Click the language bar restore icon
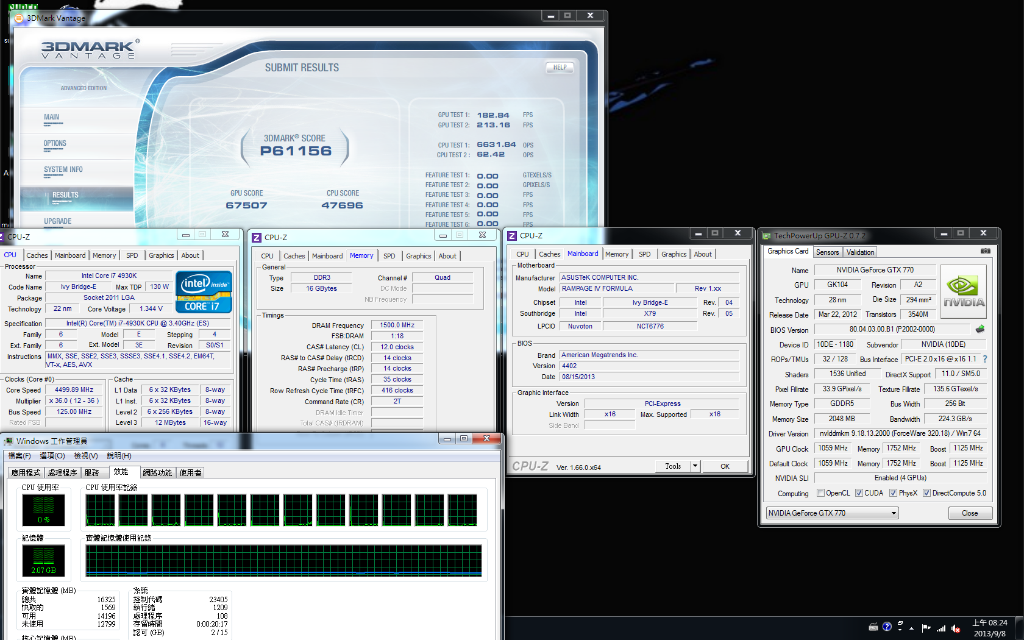This screenshot has height=640, width=1024. [x=900, y=623]
